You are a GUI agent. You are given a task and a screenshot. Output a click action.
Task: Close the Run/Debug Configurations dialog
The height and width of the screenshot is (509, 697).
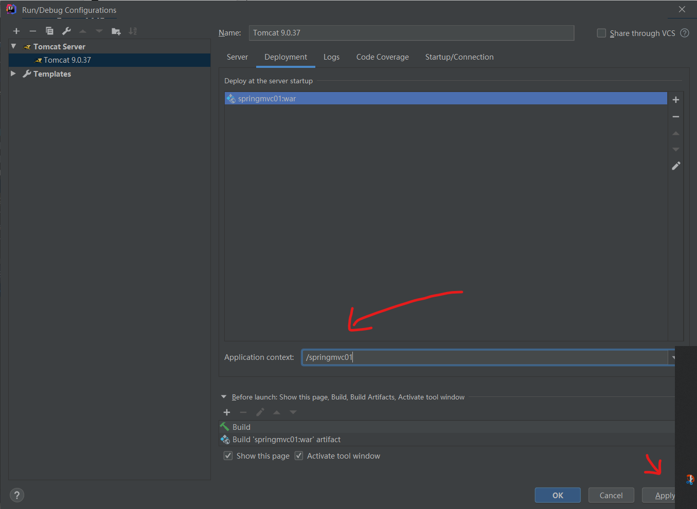682,9
